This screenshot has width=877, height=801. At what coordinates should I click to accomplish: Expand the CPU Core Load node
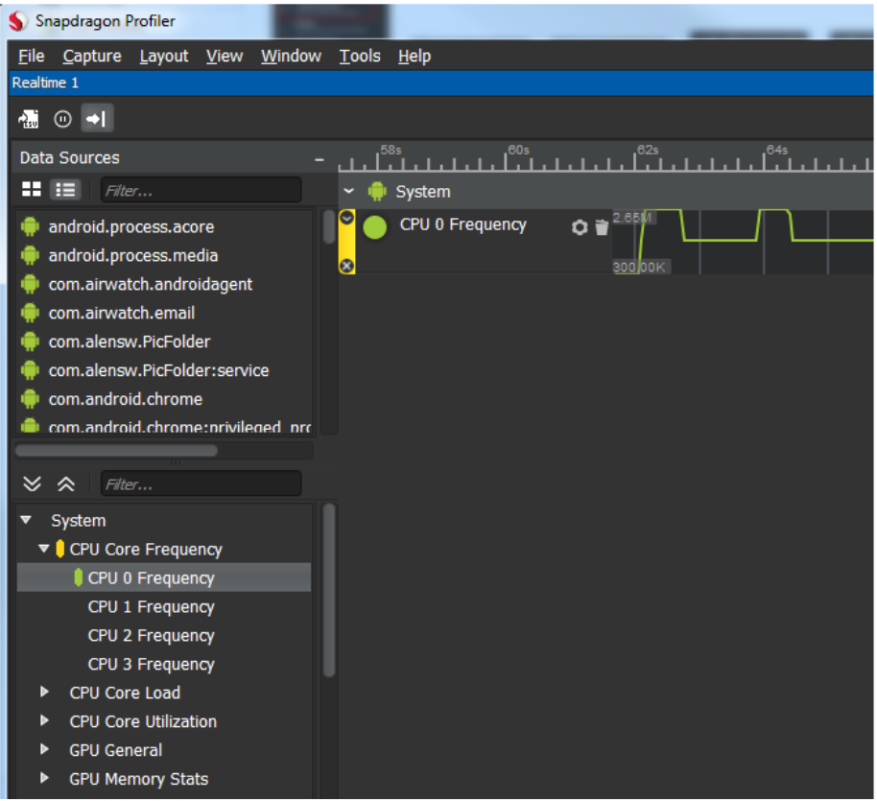pos(44,692)
